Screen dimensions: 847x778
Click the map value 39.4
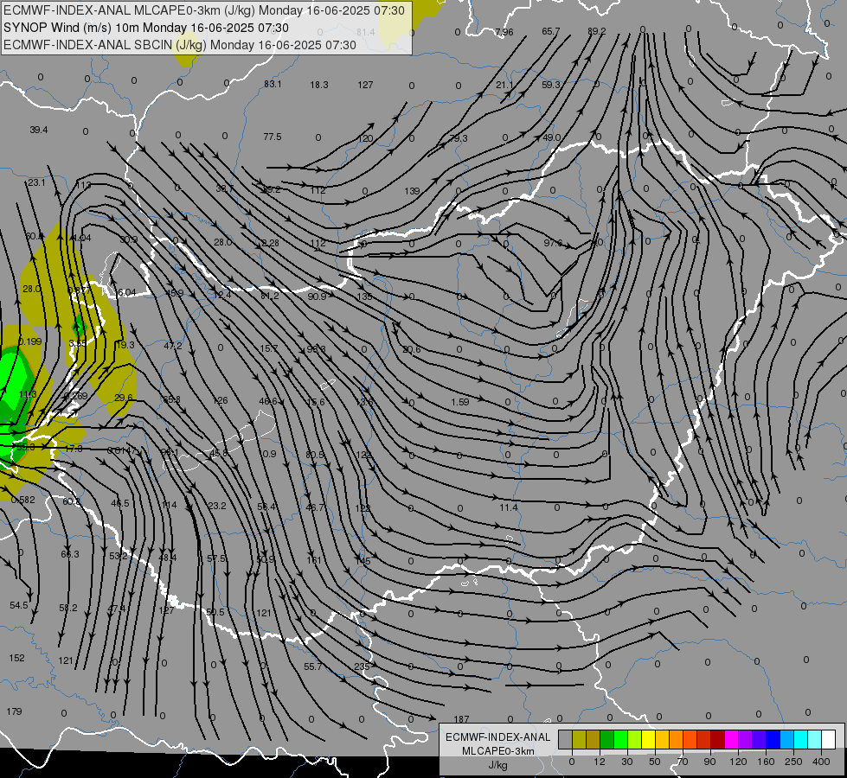tap(39, 131)
